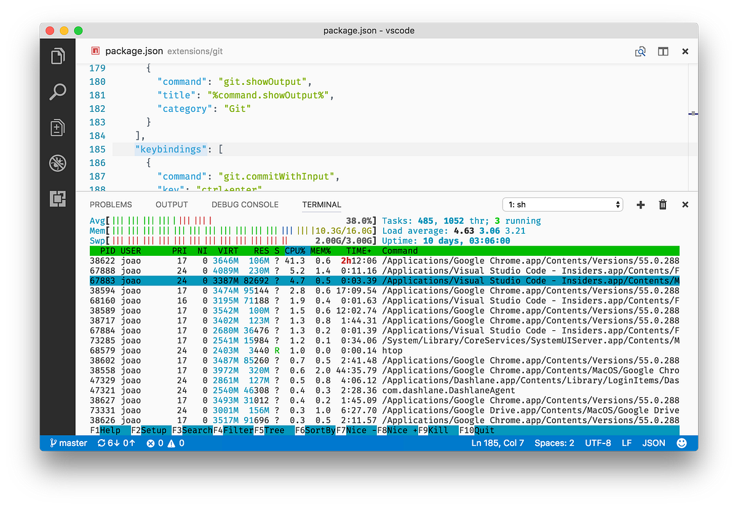Image resolution: width=738 pixels, height=508 pixels.
Task: Open the Search view
Action: point(57,91)
